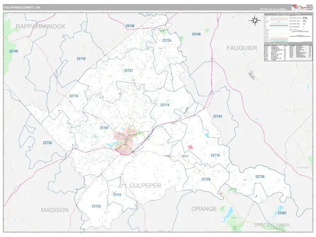Click the large CULPEPER county label
316x237 pixels.
[x=145, y=186]
